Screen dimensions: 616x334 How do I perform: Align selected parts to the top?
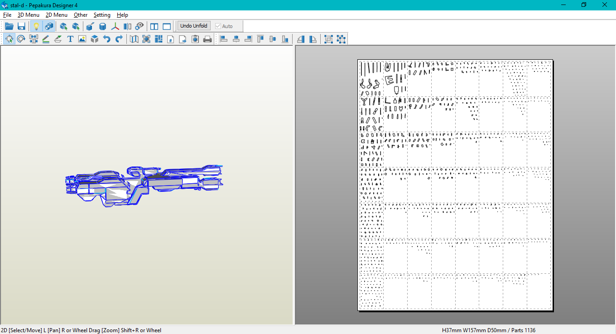pyautogui.click(x=260, y=39)
